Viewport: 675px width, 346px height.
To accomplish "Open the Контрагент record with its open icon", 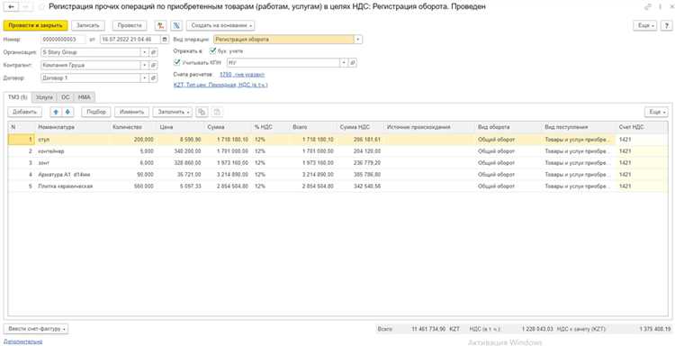I will coord(153,65).
